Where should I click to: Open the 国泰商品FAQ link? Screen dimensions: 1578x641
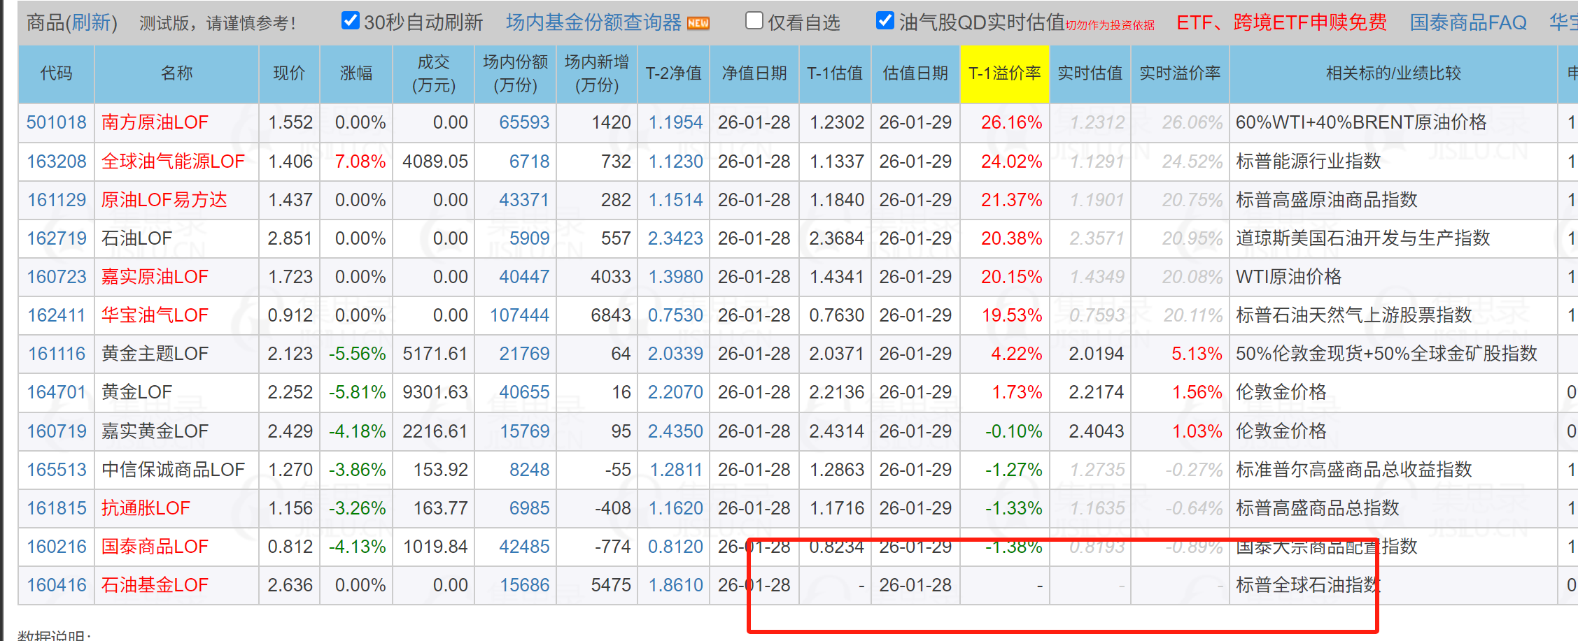[x=1467, y=23]
